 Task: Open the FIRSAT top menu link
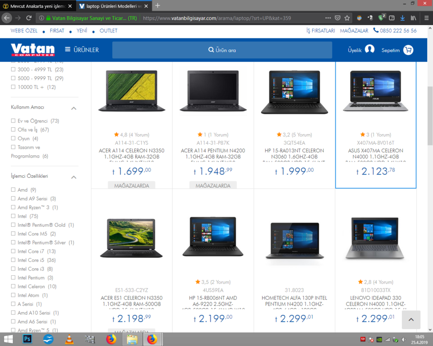[x=57, y=31]
